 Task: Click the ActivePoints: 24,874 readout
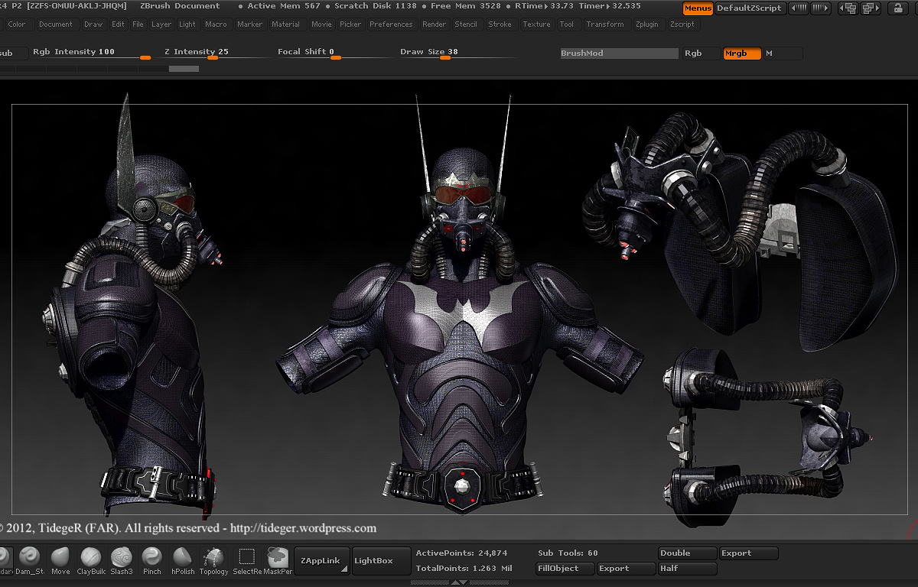click(x=461, y=553)
